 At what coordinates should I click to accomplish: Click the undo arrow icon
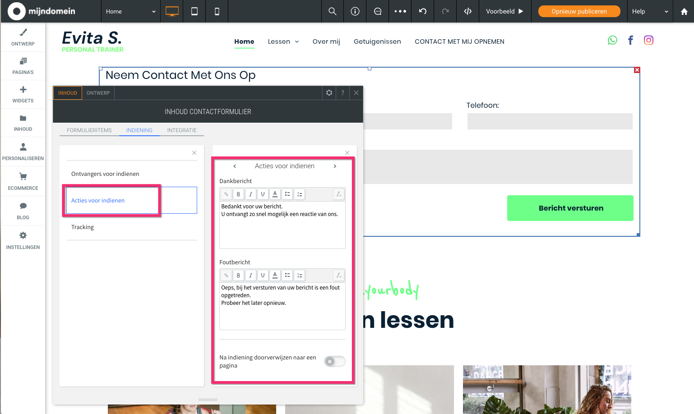click(x=423, y=11)
